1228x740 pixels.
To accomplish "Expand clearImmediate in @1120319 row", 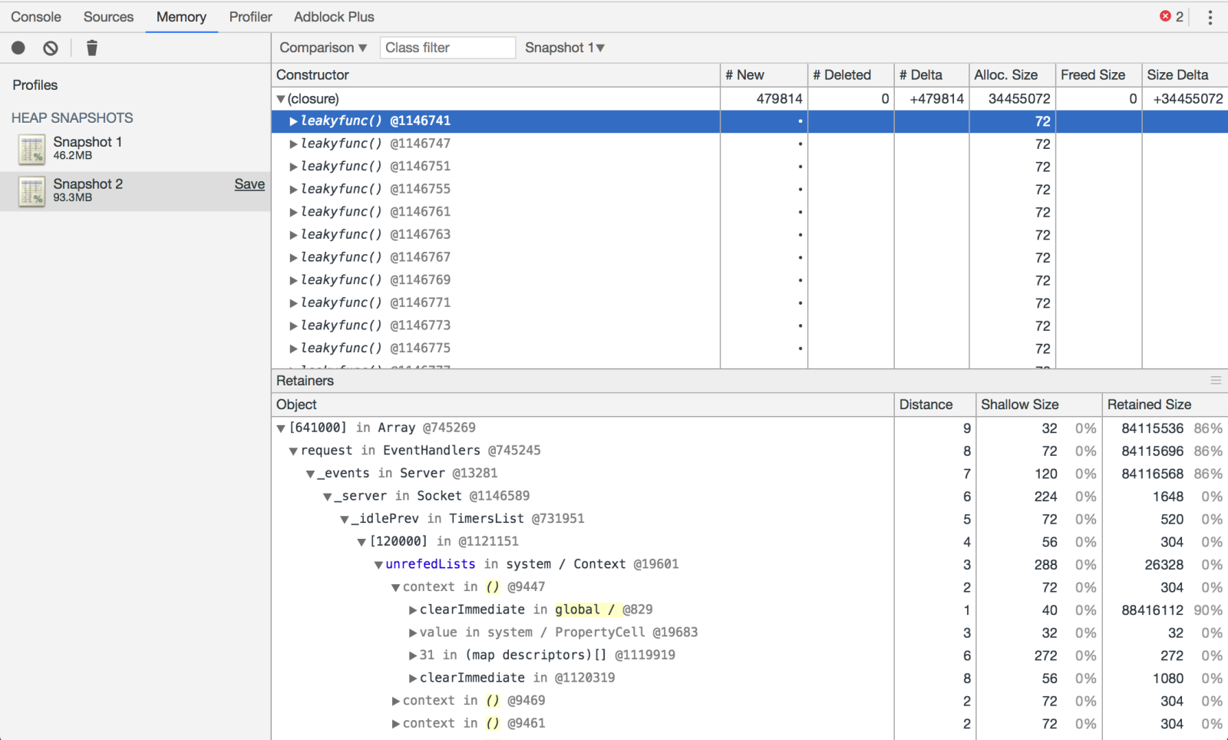I will pos(413,679).
